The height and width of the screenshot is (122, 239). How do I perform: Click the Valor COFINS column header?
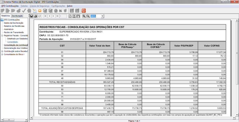pyautogui.click(x=212, y=46)
